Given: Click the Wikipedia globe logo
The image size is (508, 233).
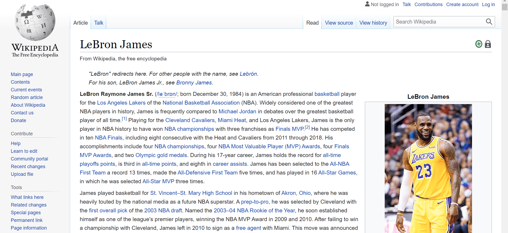Looking at the screenshot, I should pyautogui.click(x=35, y=23).
